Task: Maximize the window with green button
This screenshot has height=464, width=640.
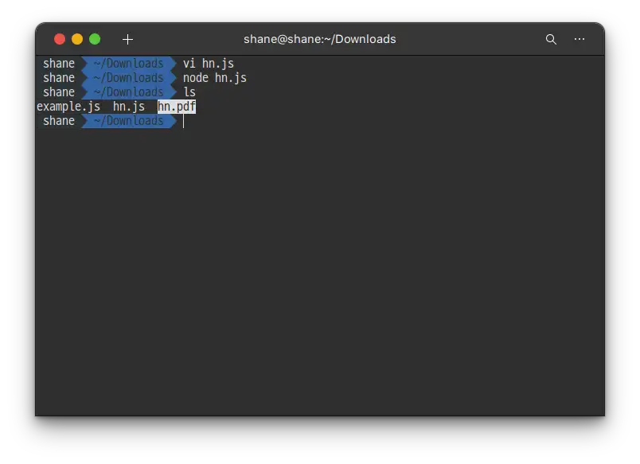Action: point(95,39)
